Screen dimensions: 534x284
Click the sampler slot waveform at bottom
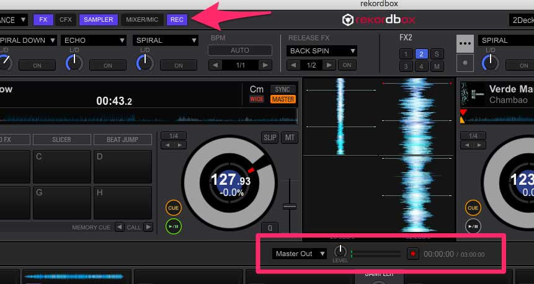pyautogui.click(x=74, y=277)
